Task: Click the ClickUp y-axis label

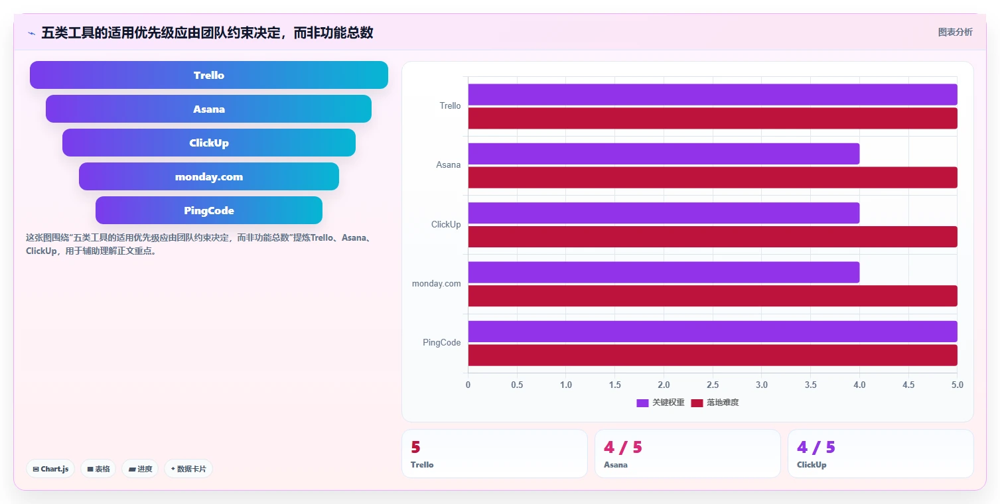Action: point(446,224)
